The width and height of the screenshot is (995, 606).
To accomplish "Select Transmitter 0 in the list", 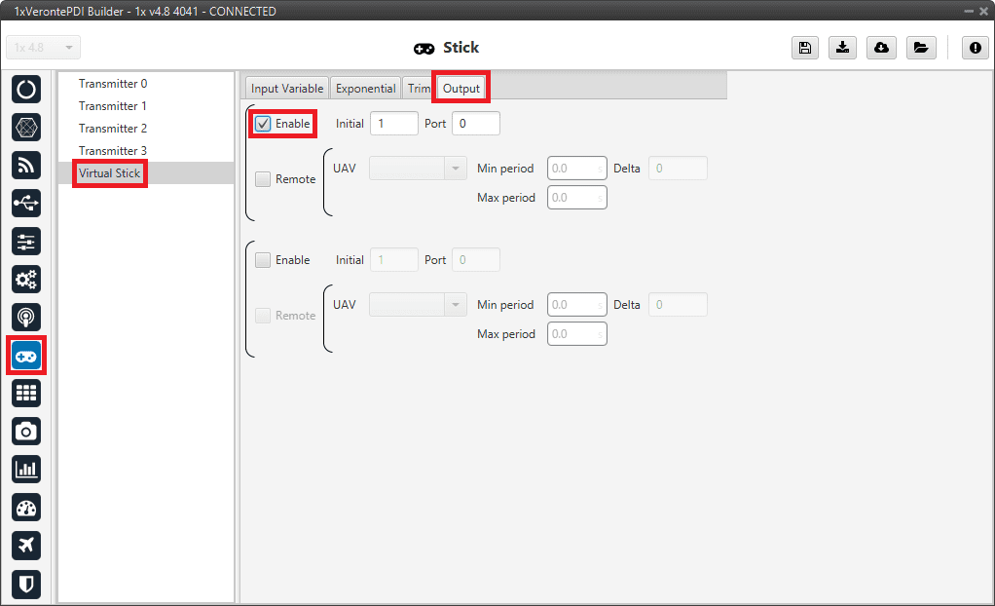I will point(113,84).
